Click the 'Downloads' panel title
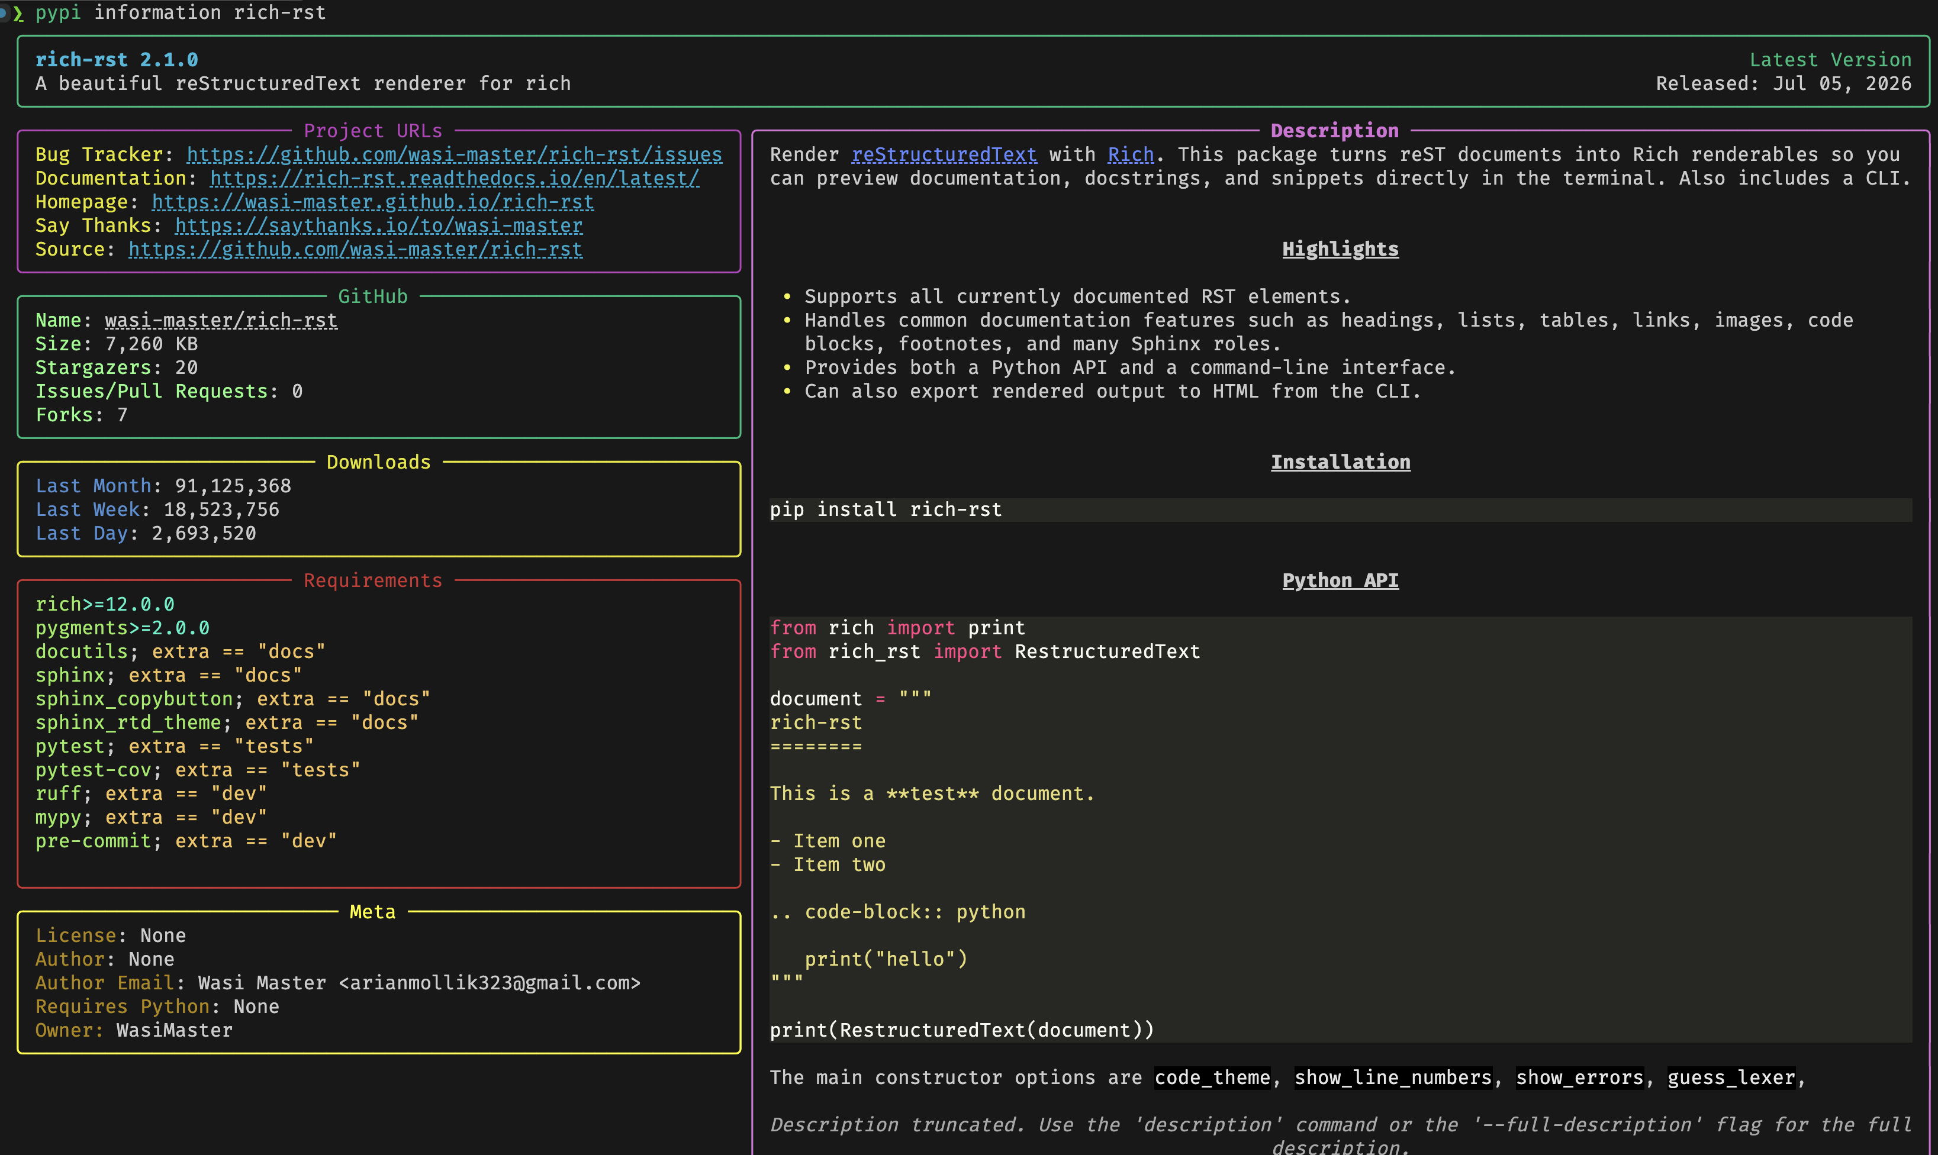Image resolution: width=1938 pixels, height=1155 pixels. [x=378, y=462]
